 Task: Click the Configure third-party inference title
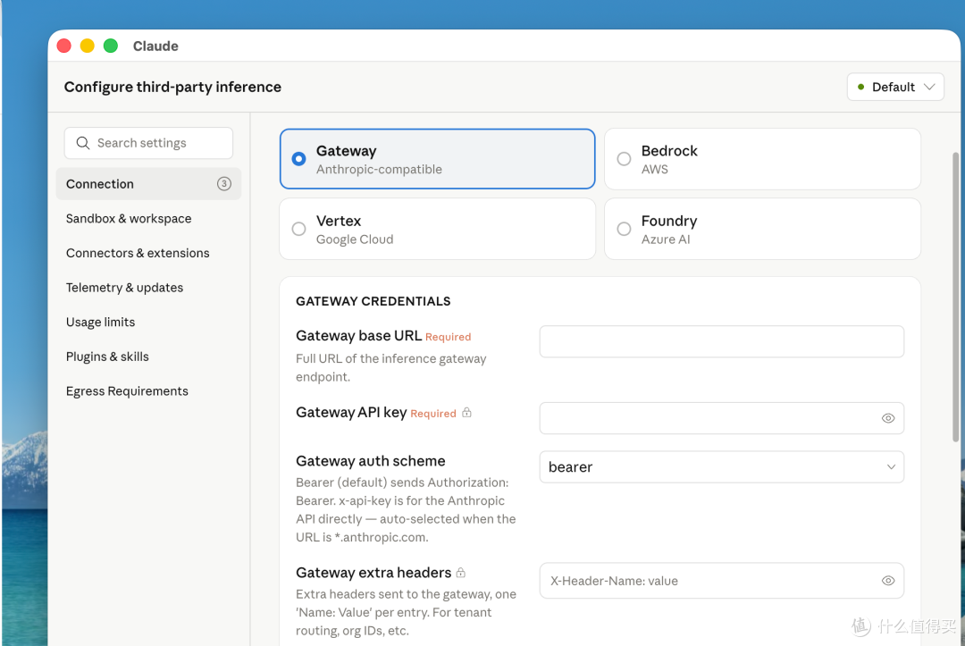172,87
